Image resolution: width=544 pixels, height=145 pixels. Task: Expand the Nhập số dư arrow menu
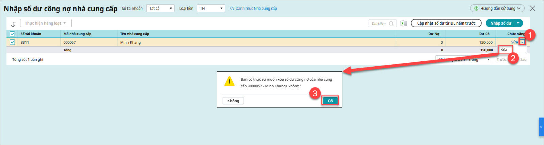pos(518,23)
